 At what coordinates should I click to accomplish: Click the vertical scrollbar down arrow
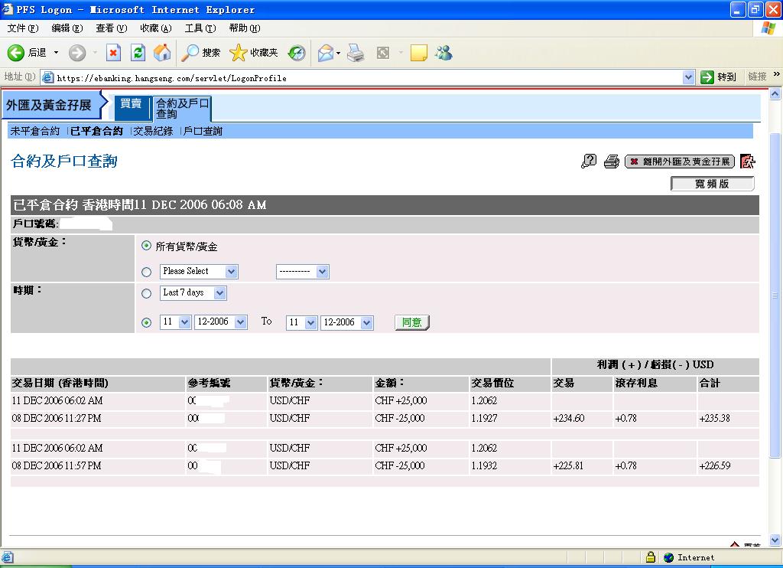(x=775, y=540)
